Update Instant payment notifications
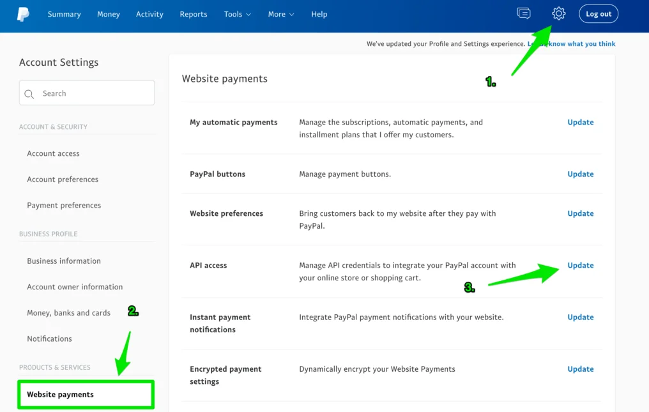The width and height of the screenshot is (649, 412). 580,317
